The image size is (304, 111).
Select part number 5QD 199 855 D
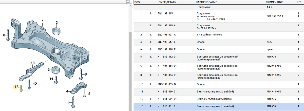click(166, 84)
